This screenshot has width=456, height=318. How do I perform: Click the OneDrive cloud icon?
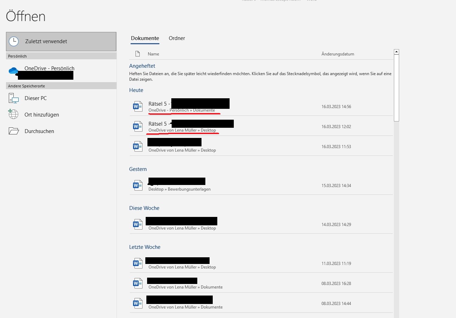pyautogui.click(x=14, y=71)
